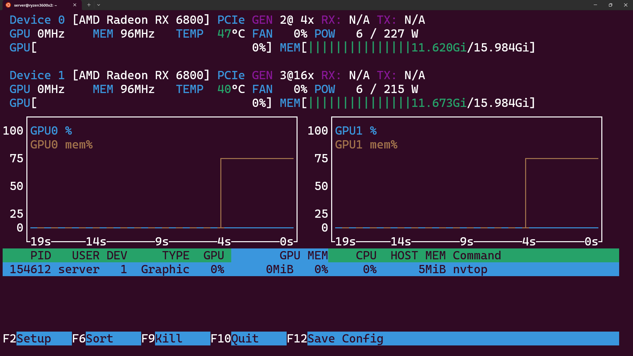Click the nvtop command name in process row
The width and height of the screenshot is (633, 356).
click(x=470, y=270)
